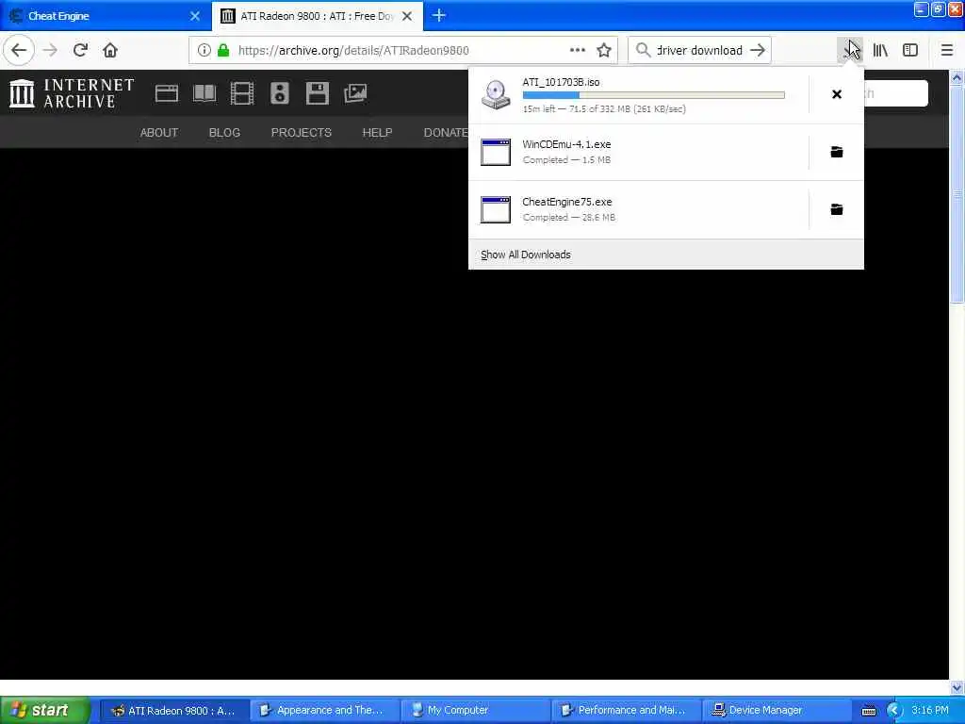
Task: Click the ATI_101703B.iso disc file icon
Action: (x=496, y=94)
